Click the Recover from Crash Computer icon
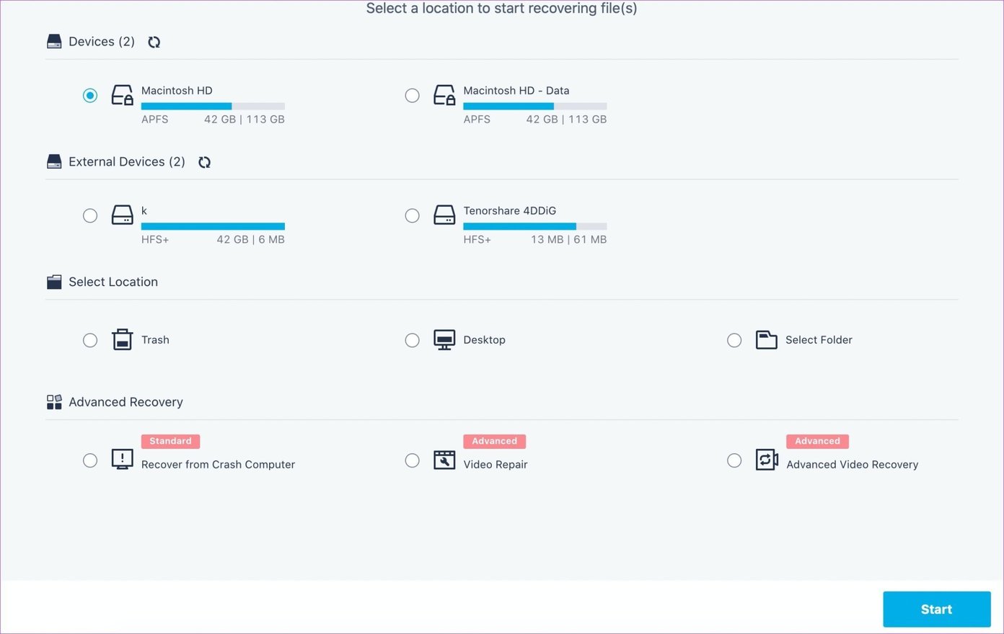This screenshot has width=1004, height=634. [123, 460]
